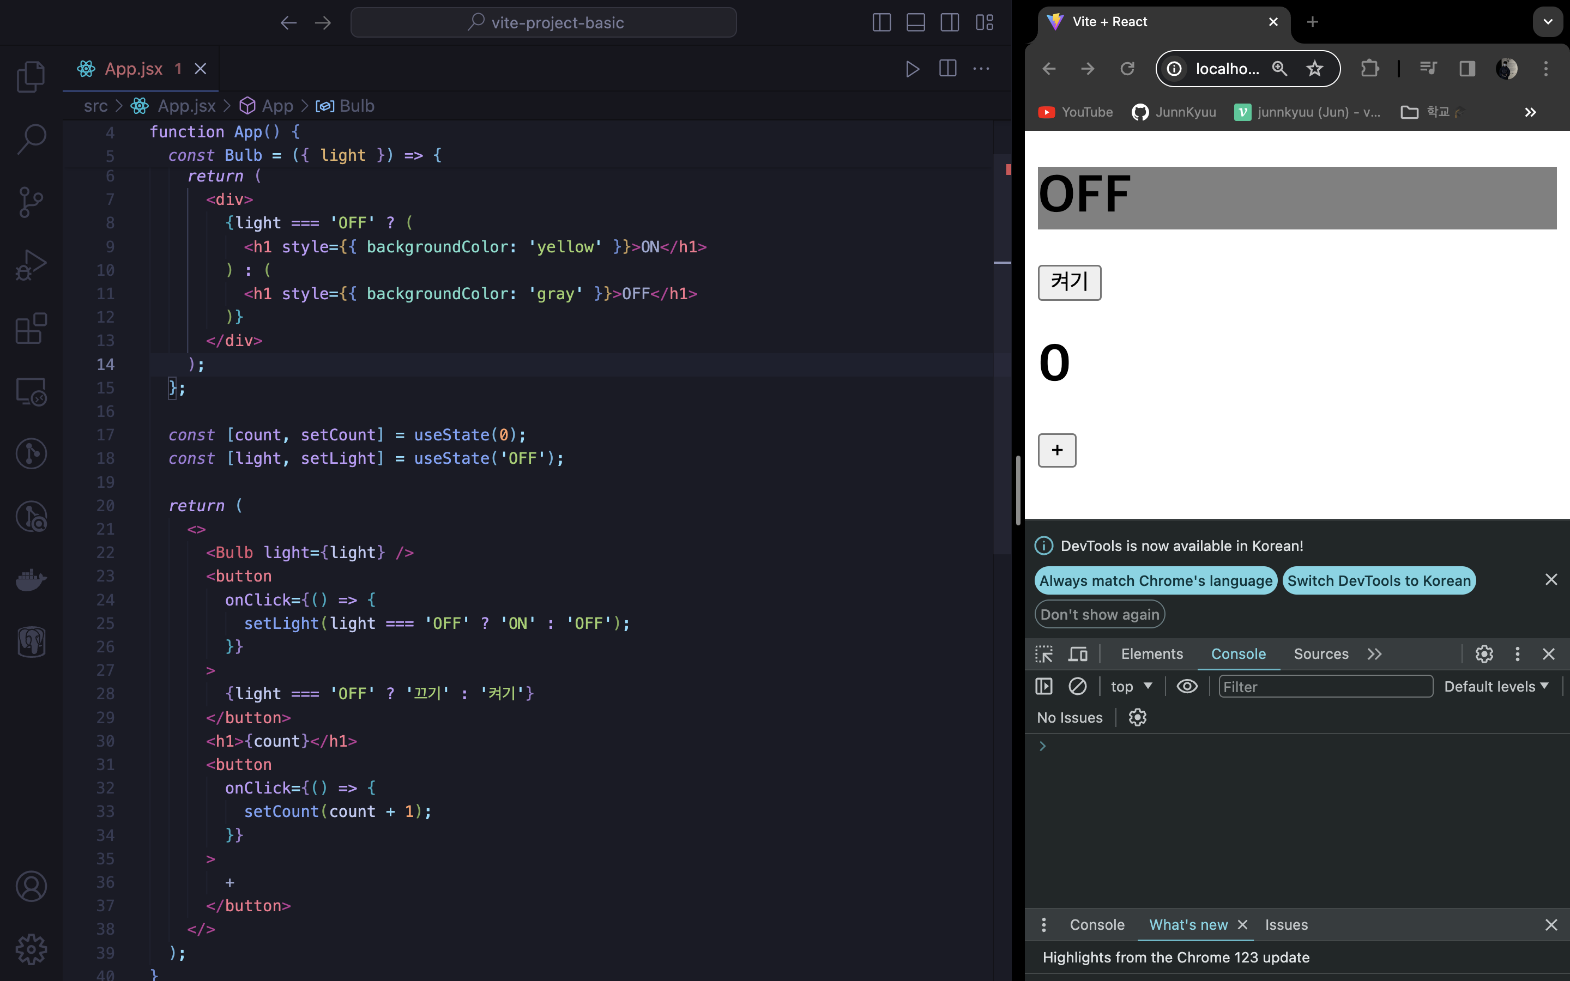1570x981 pixels.
Task: Open the Default levels dropdown
Action: (x=1496, y=687)
